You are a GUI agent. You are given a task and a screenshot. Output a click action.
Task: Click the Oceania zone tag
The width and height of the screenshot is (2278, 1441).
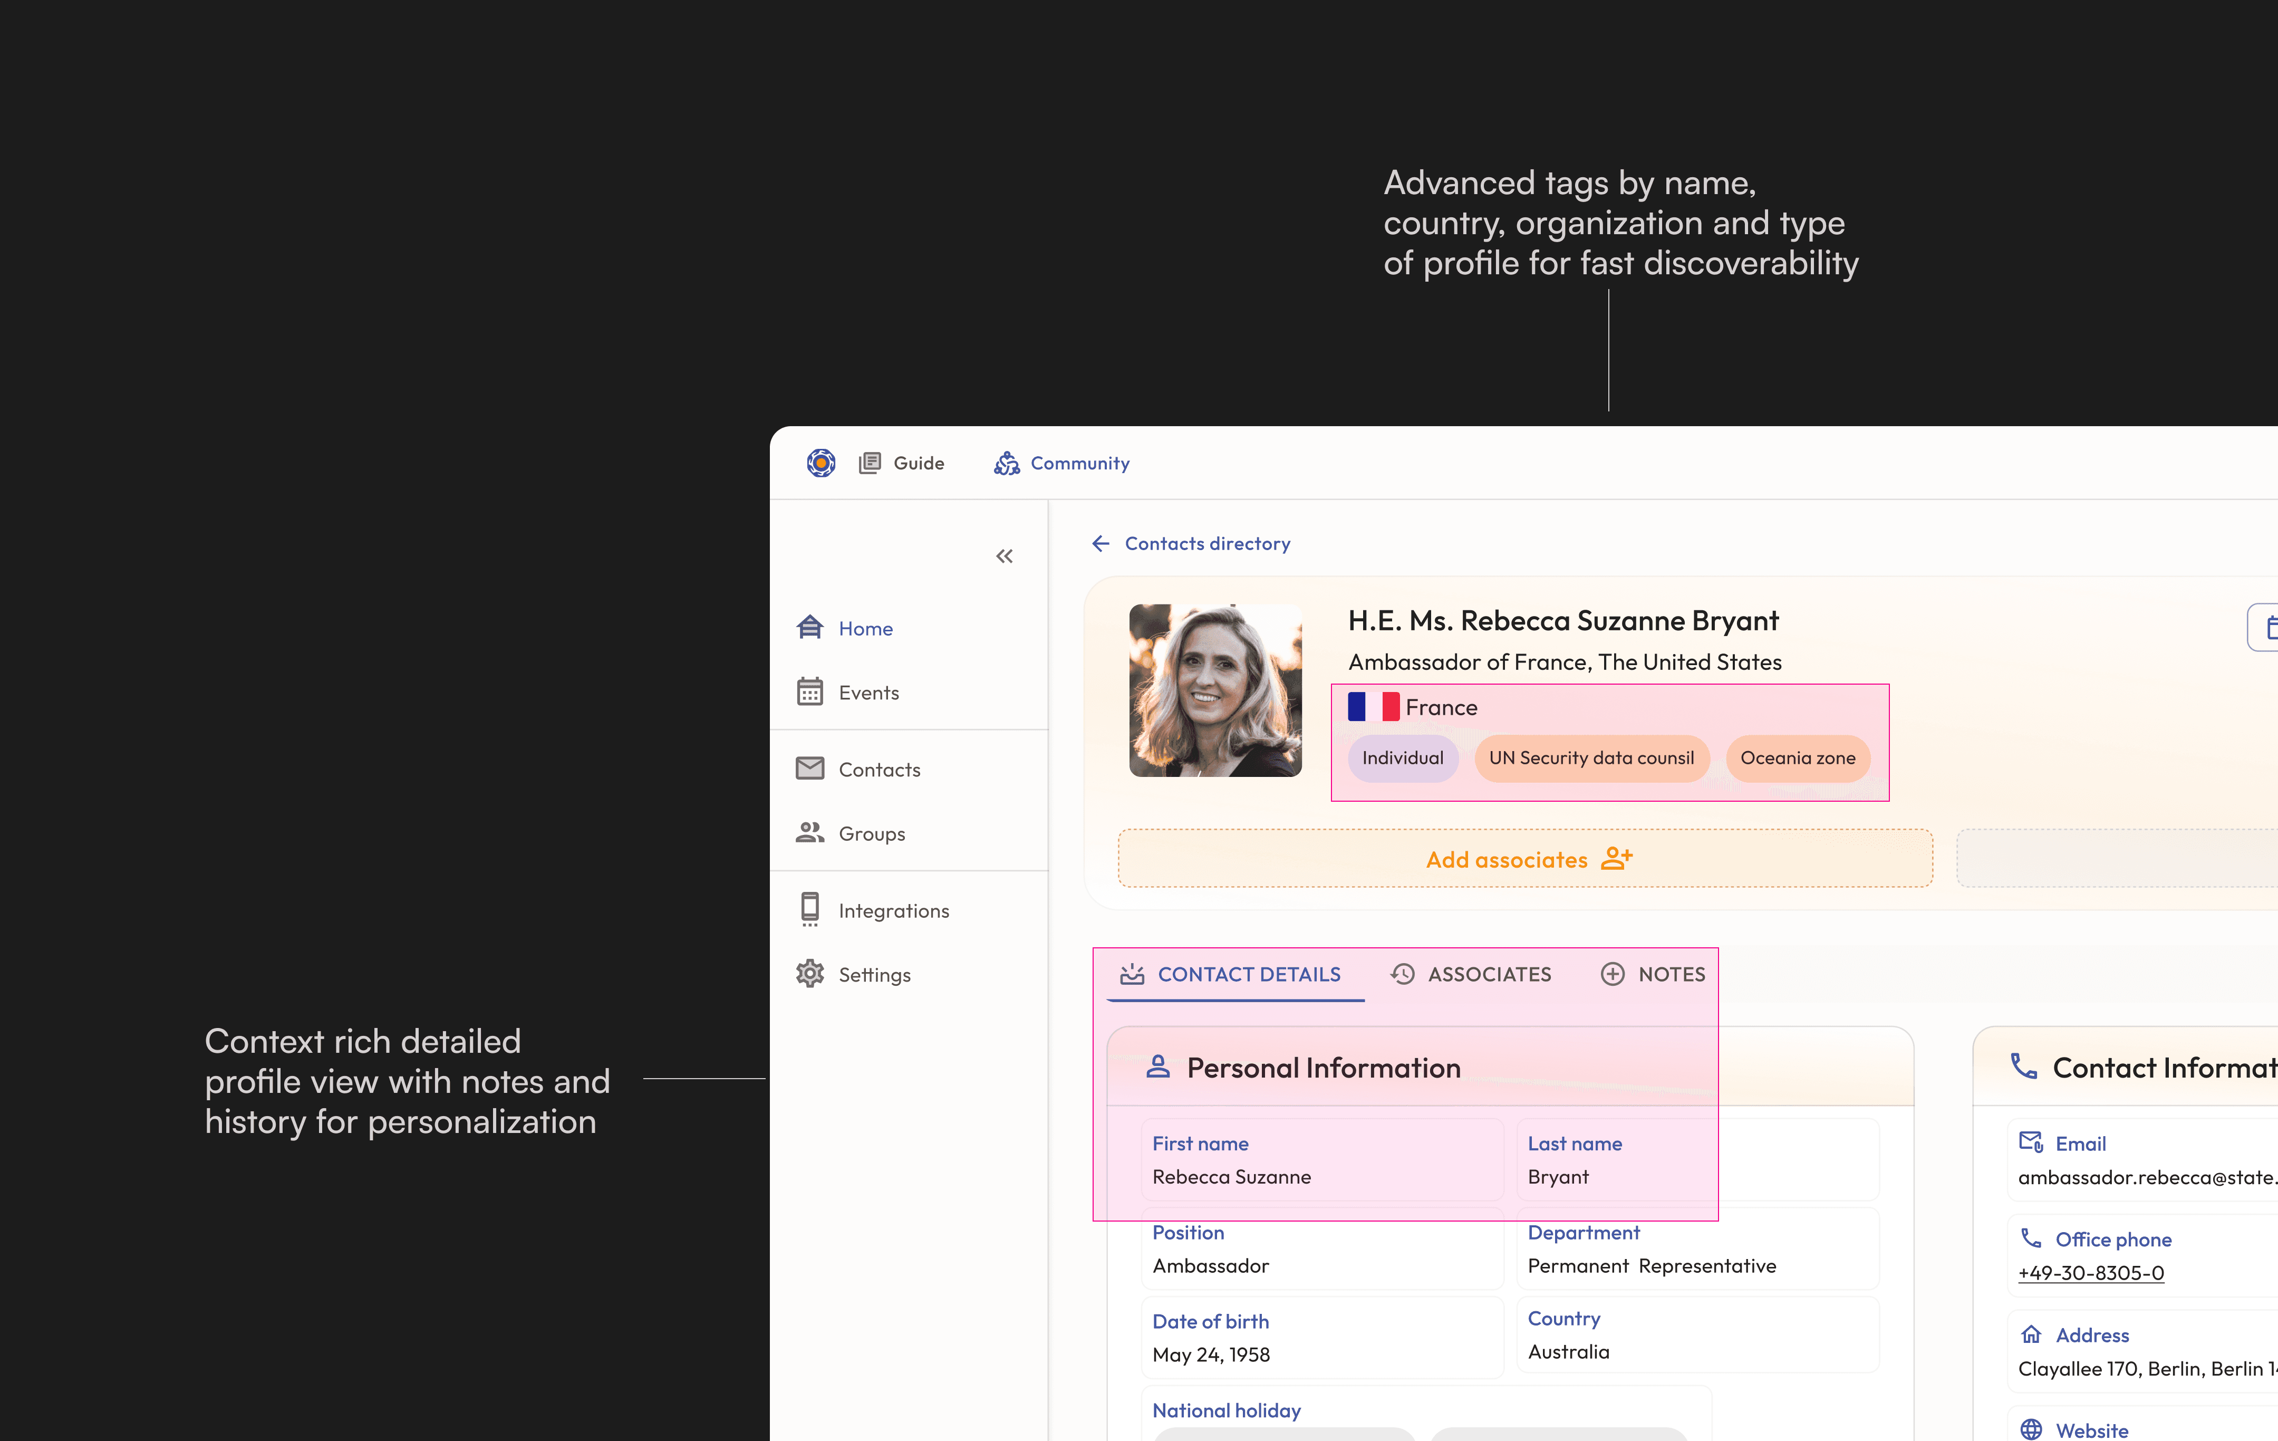[x=1797, y=758]
